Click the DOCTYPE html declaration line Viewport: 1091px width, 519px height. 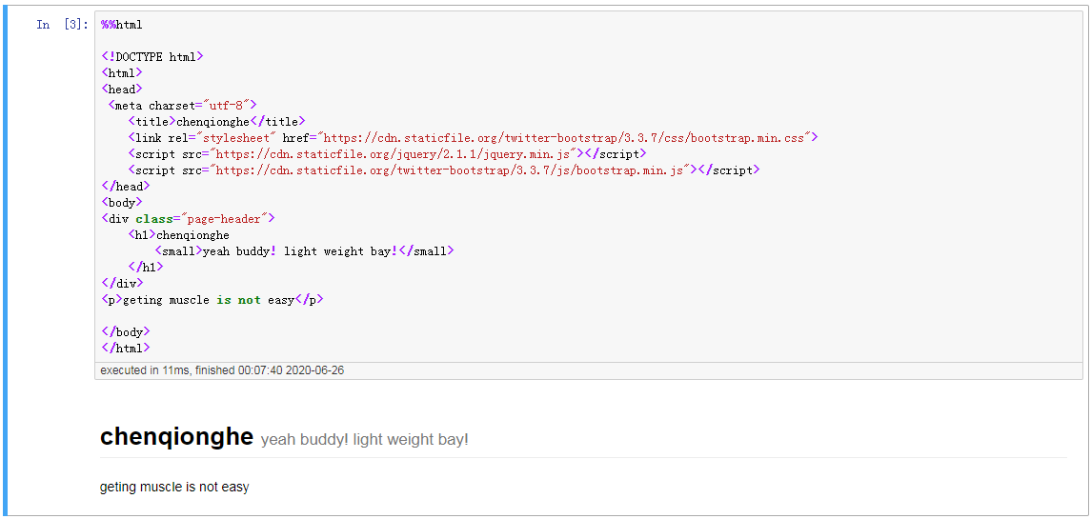tap(152, 56)
